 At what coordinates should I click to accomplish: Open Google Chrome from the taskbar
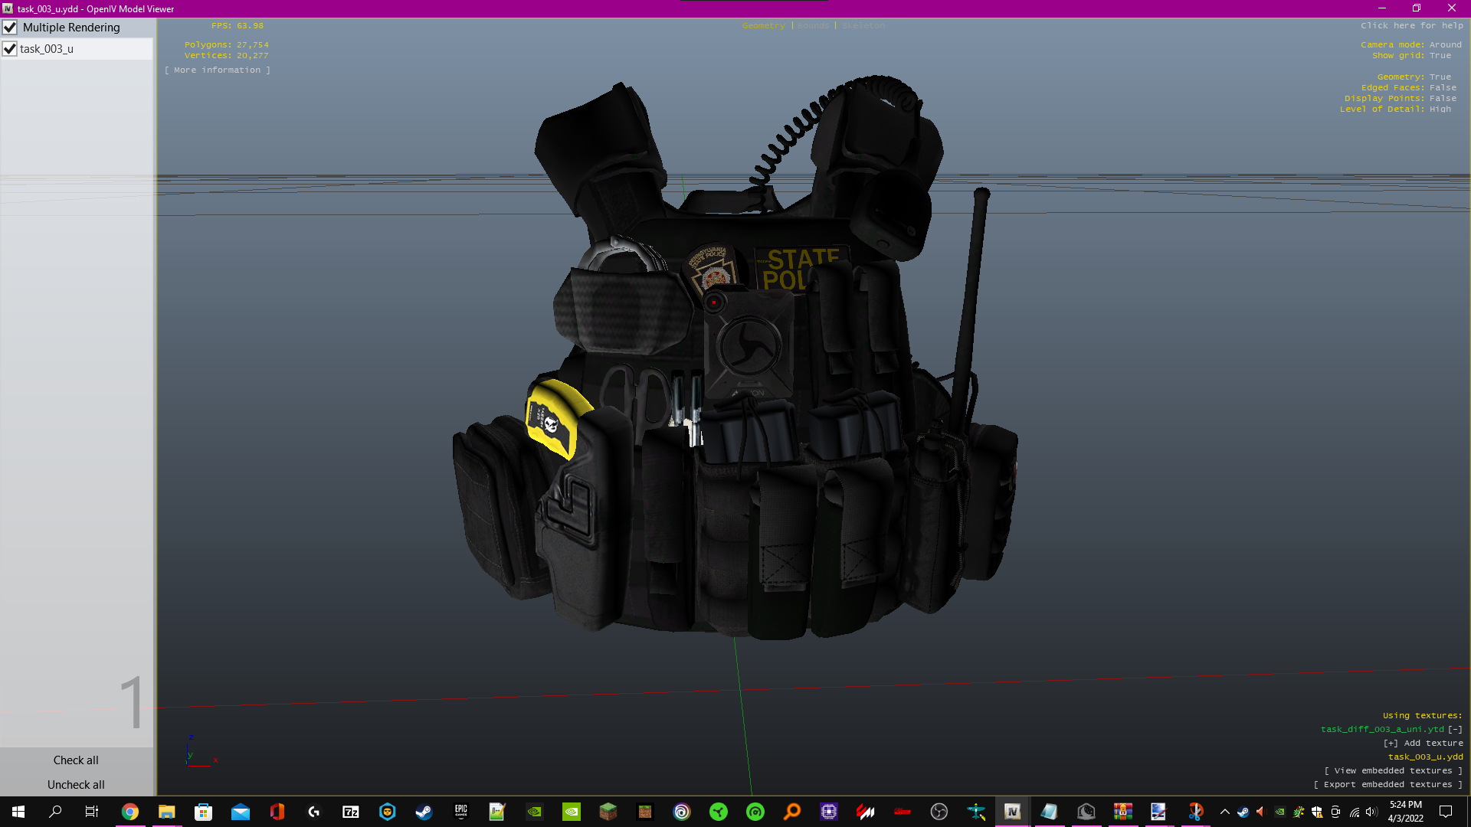129,812
